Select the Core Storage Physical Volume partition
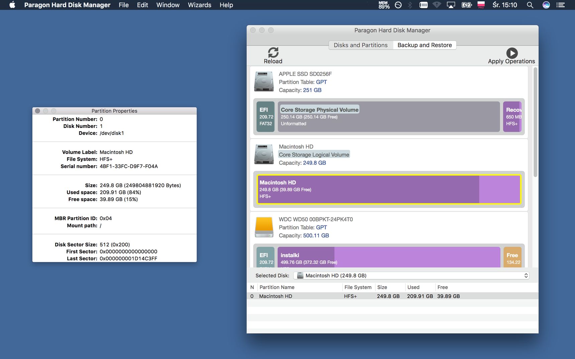Screen dimensions: 575x359 tap(388, 117)
